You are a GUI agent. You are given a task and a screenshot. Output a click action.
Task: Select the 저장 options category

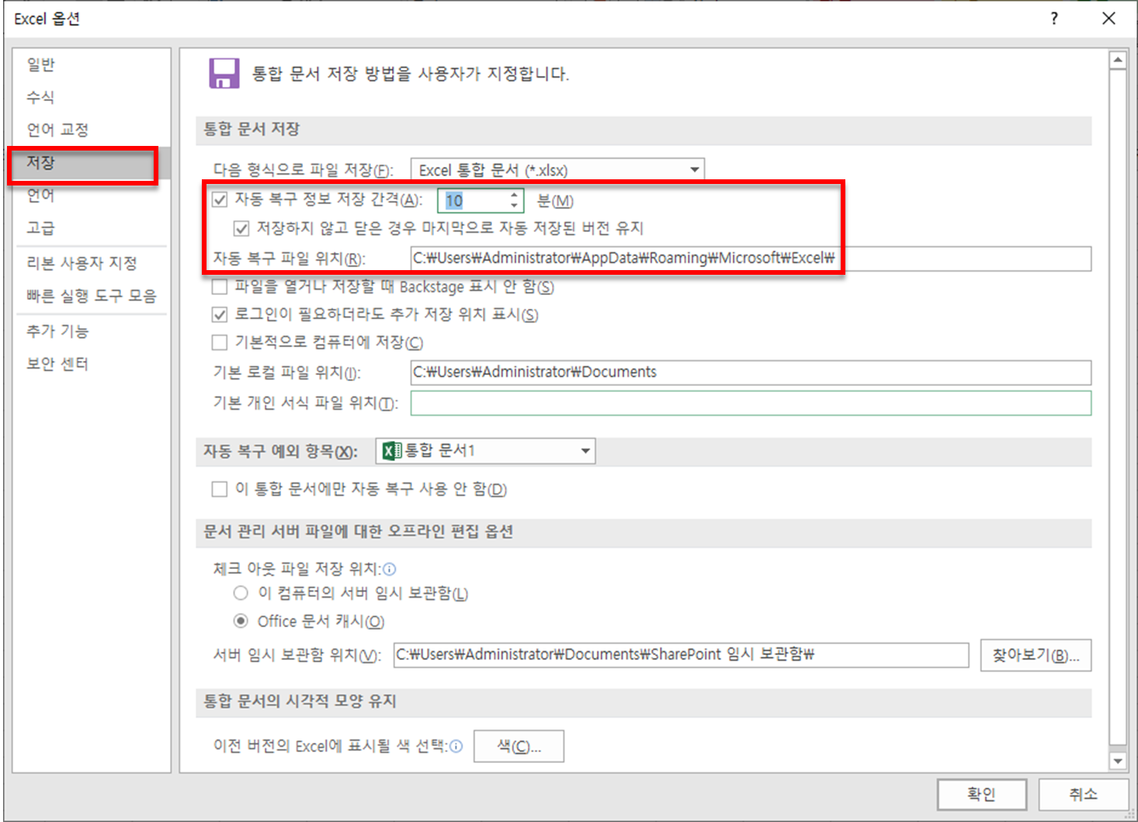pyautogui.click(x=92, y=163)
